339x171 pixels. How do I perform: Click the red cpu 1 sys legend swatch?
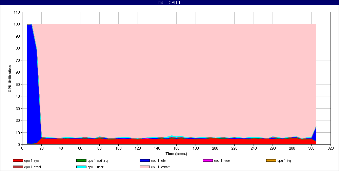click(x=18, y=160)
